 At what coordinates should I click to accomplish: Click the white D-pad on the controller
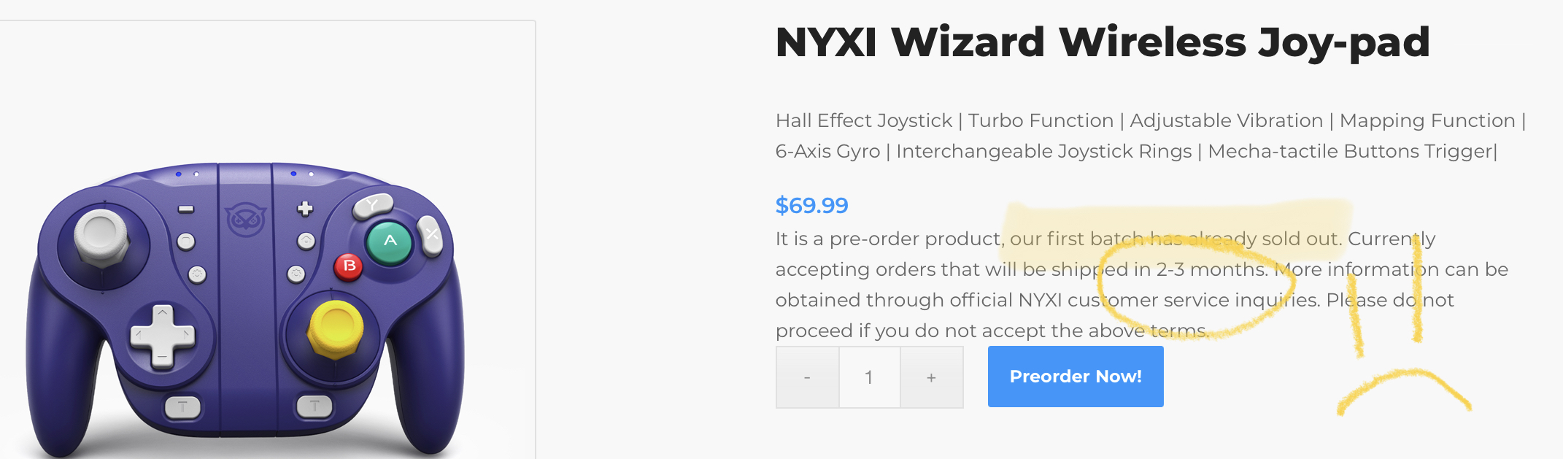coord(162,336)
